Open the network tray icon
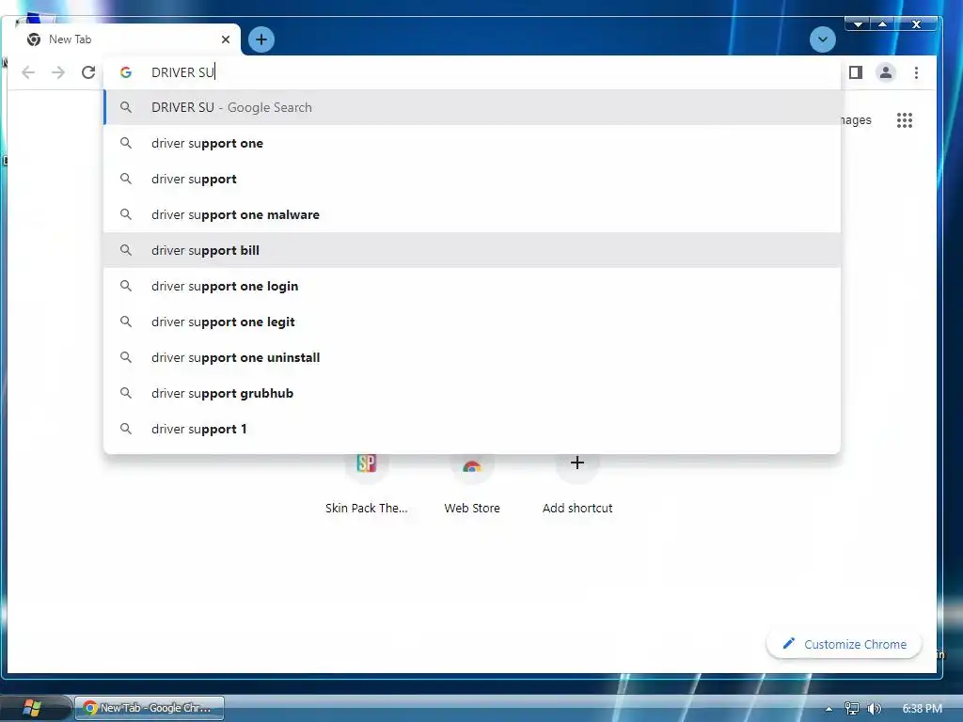The image size is (963, 722). [851, 709]
